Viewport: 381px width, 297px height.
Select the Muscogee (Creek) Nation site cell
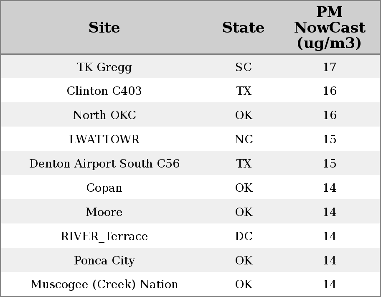pos(104,284)
